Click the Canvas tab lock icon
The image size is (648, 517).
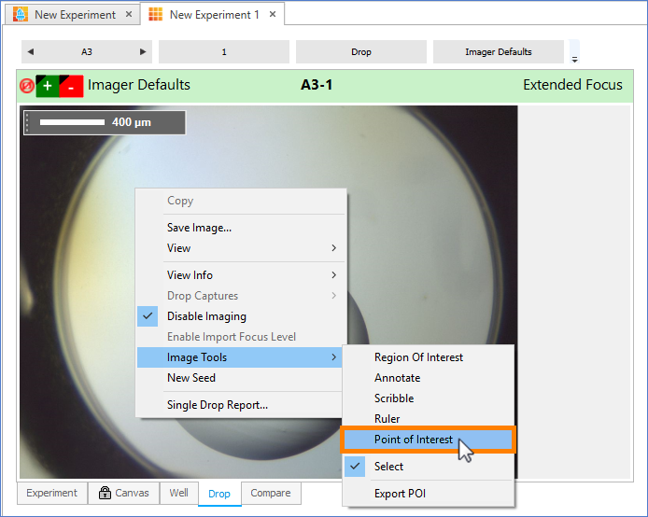point(105,493)
